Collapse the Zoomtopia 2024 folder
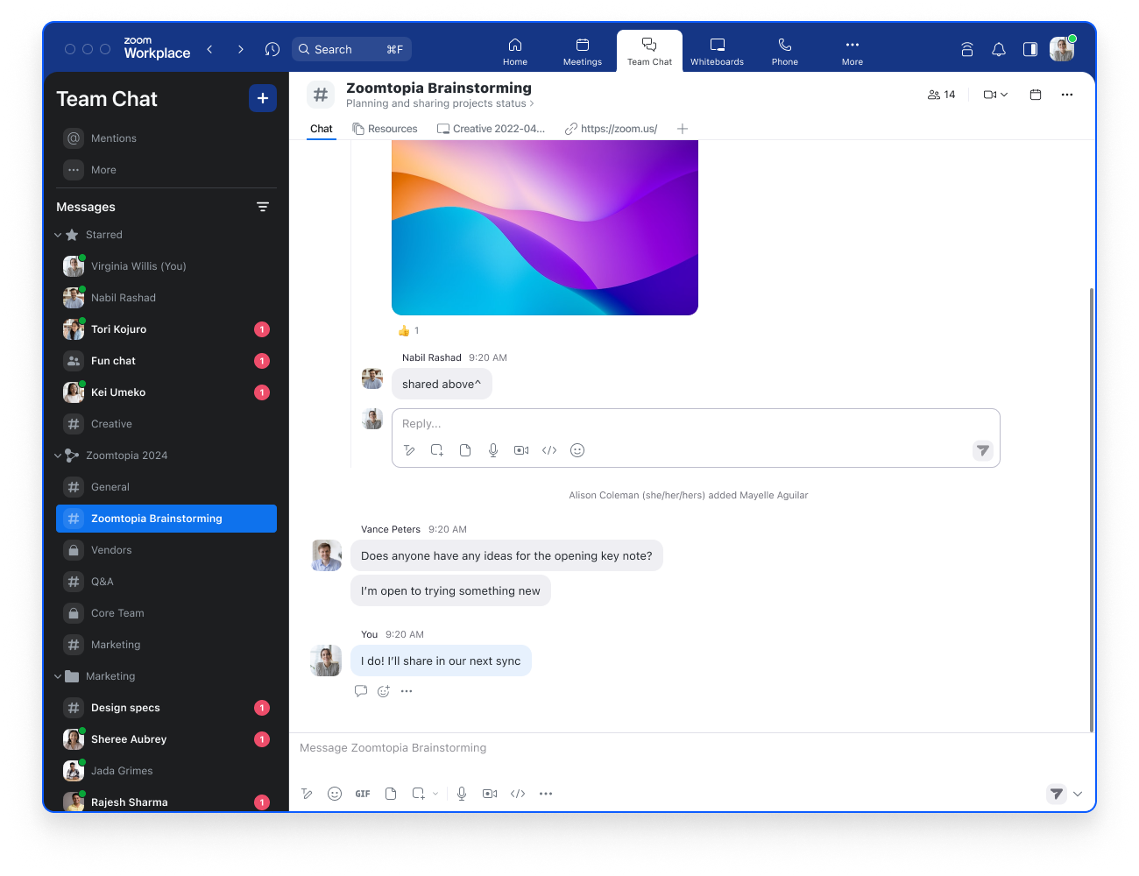The image size is (1139, 876). [59, 456]
